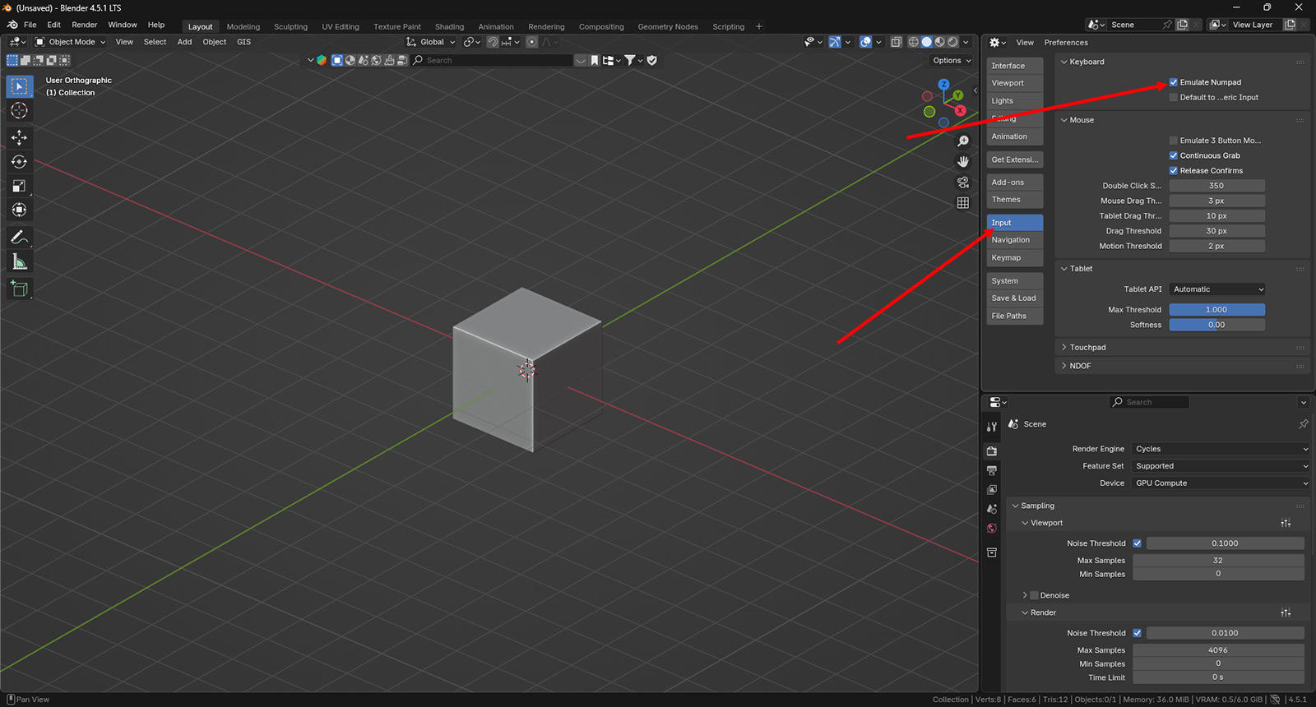1316x707 pixels.
Task: Open the Render menu
Action: tap(84, 25)
